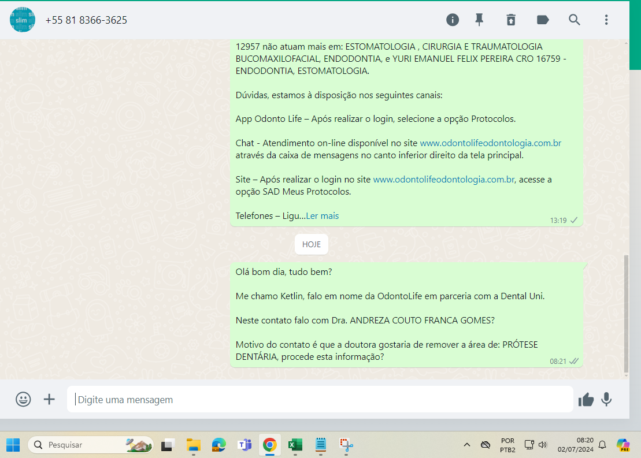
Task: Open odontolifeodontologia link in the Site line
Action: coord(444,180)
